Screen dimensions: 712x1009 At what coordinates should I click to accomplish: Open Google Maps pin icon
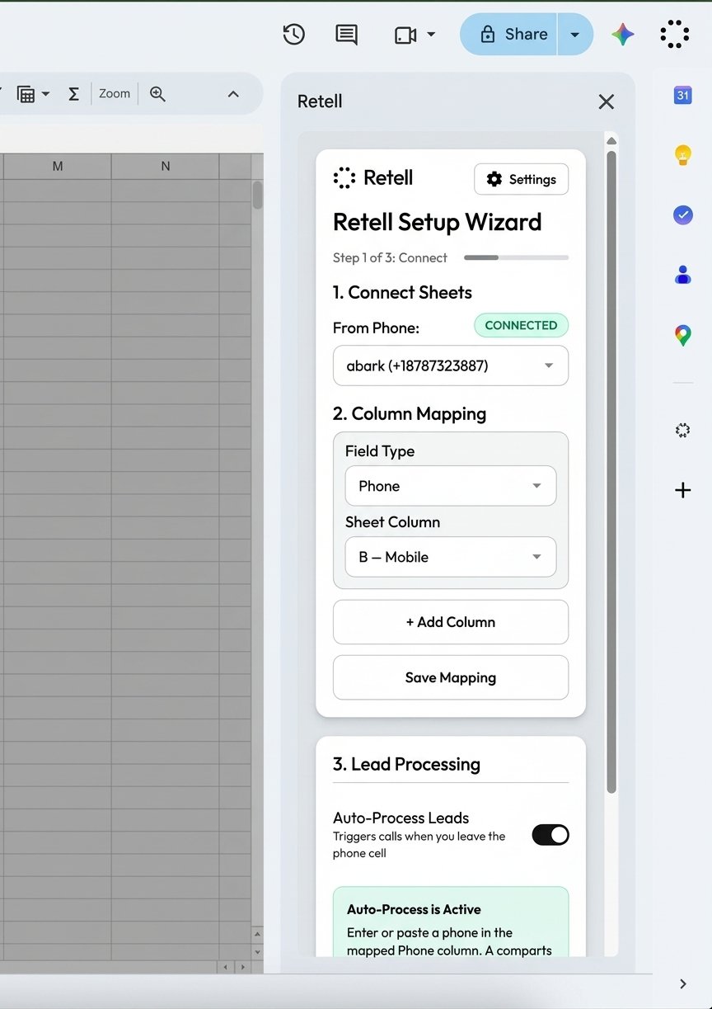pyautogui.click(x=682, y=335)
